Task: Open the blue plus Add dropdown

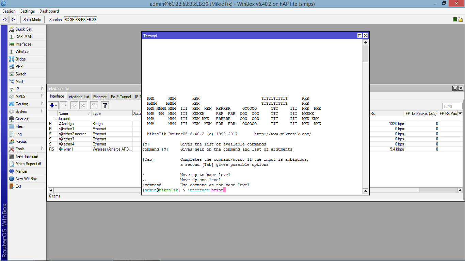Action: point(53,105)
